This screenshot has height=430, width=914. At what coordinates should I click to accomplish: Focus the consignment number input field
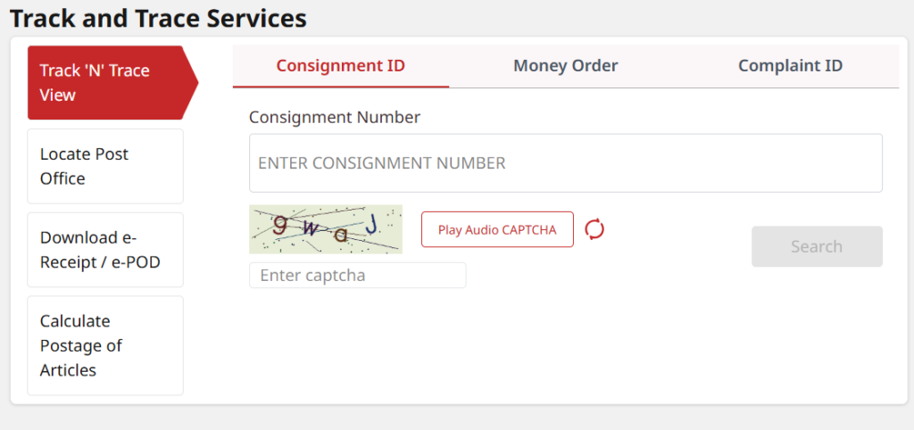[566, 163]
